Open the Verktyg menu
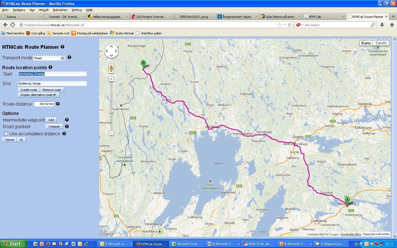 click(x=77, y=10)
